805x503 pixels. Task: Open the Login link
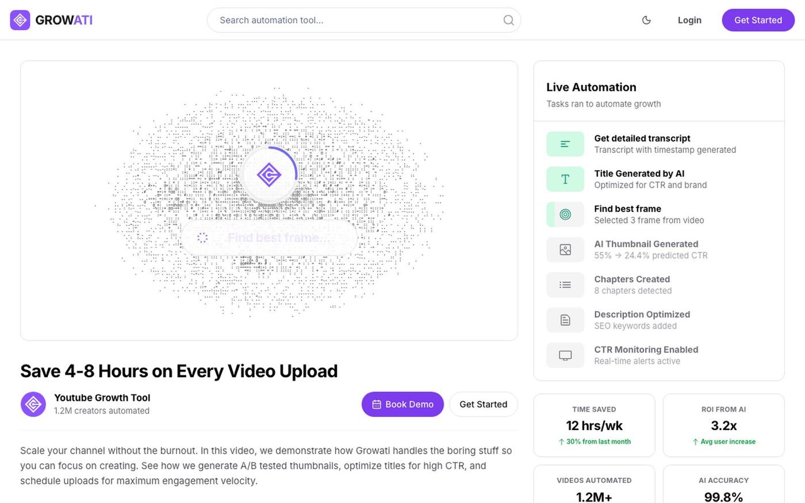pos(689,20)
